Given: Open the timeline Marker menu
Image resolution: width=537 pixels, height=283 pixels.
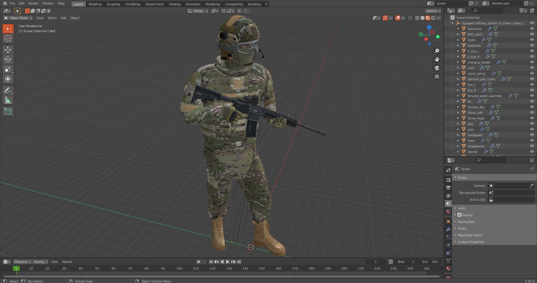Looking at the screenshot, I should click(x=67, y=262).
